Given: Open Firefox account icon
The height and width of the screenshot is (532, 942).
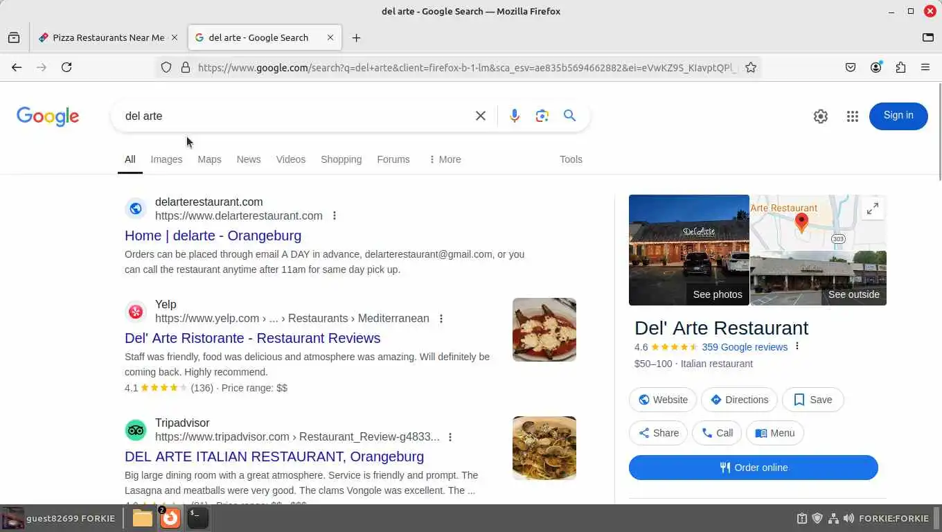Looking at the screenshot, I should (x=876, y=67).
